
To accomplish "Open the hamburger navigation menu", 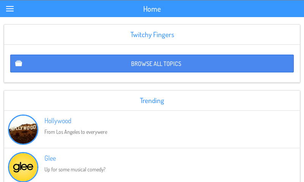I will click(x=10, y=9).
